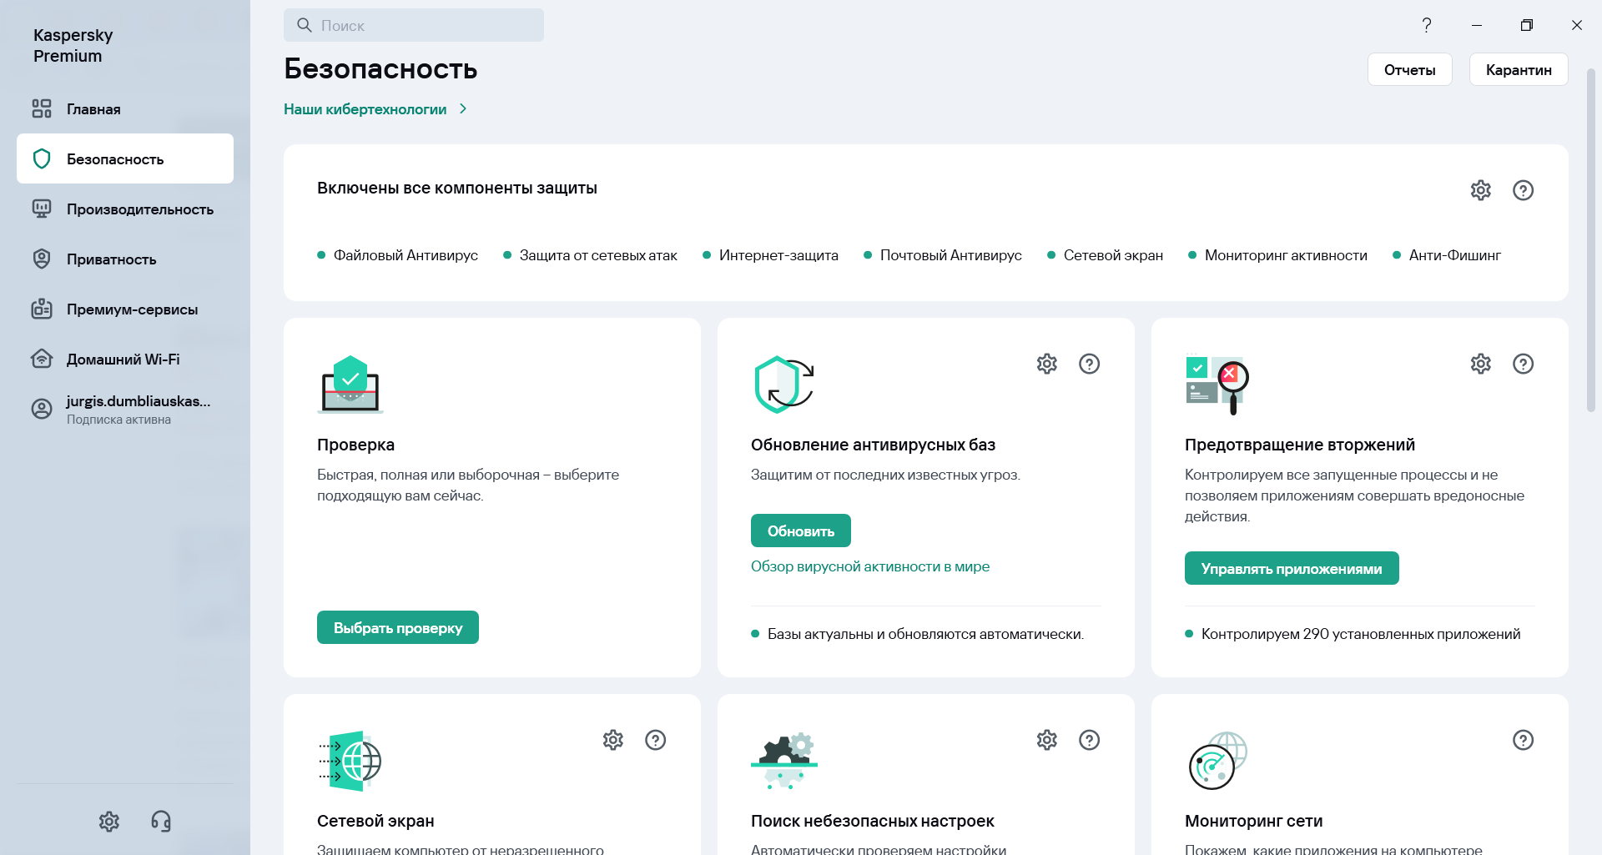1602x855 pixels.
Task: Click the title bar help question mark
Action: [x=1427, y=25]
